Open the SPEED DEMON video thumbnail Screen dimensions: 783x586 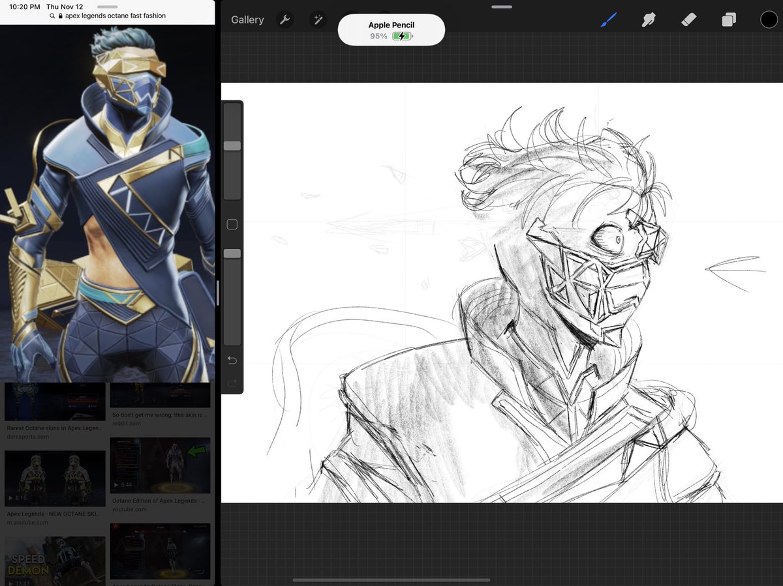(x=55, y=561)
